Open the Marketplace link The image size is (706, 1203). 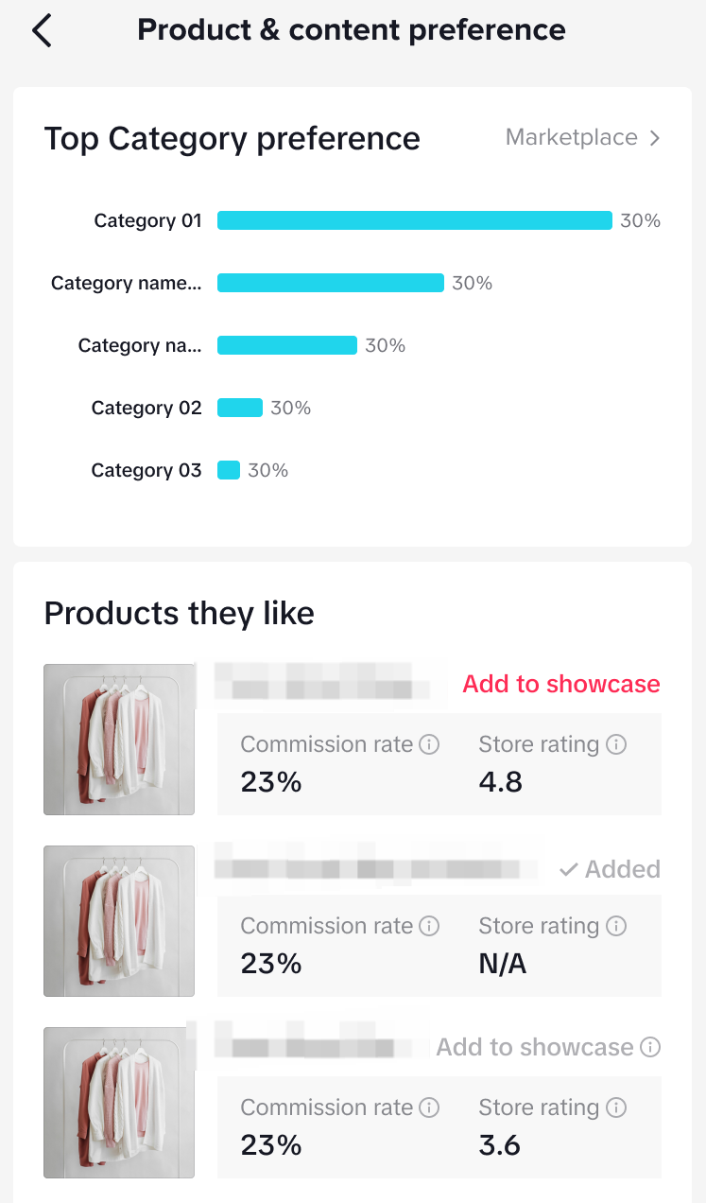572,138
